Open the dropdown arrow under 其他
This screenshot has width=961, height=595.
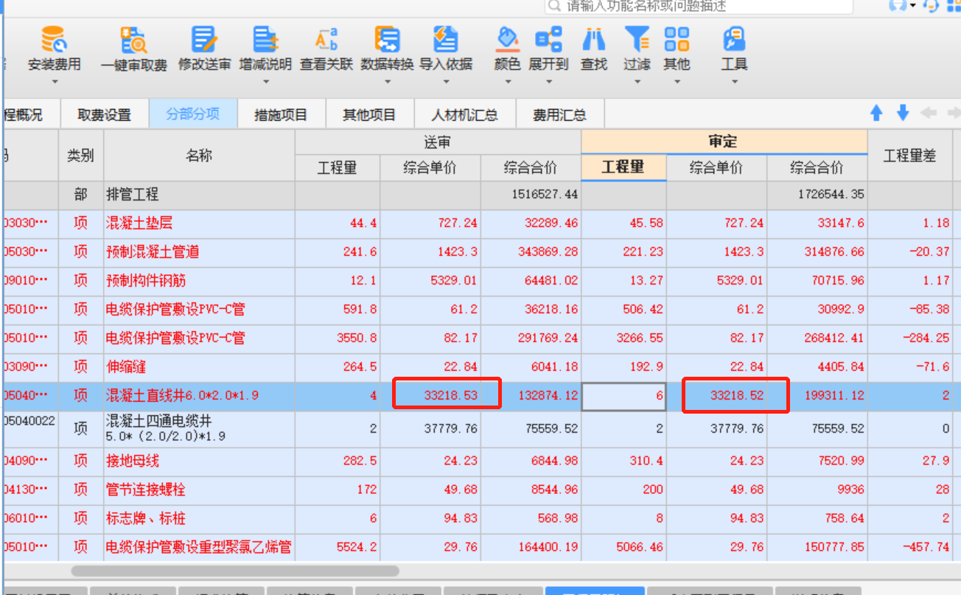pos(677,82)
